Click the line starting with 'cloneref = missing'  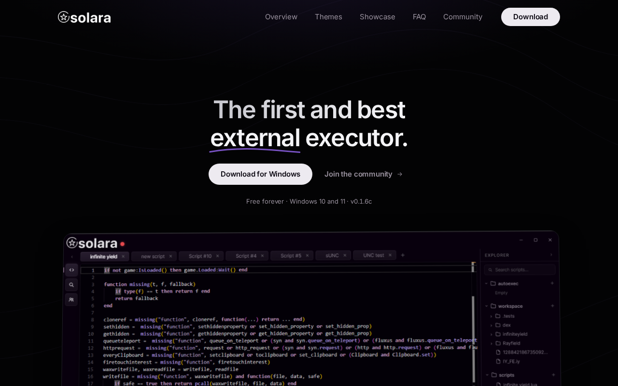pyautogui.click(x=204, y=319)
